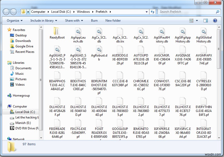Screen dimensions: 224x157
Task: Select the AgRobust.db file icon
Action: 99,49
